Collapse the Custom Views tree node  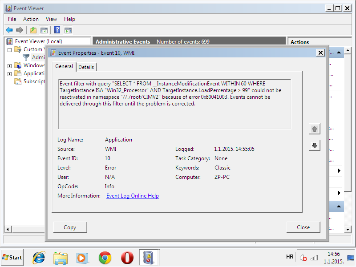pos(10,49)
